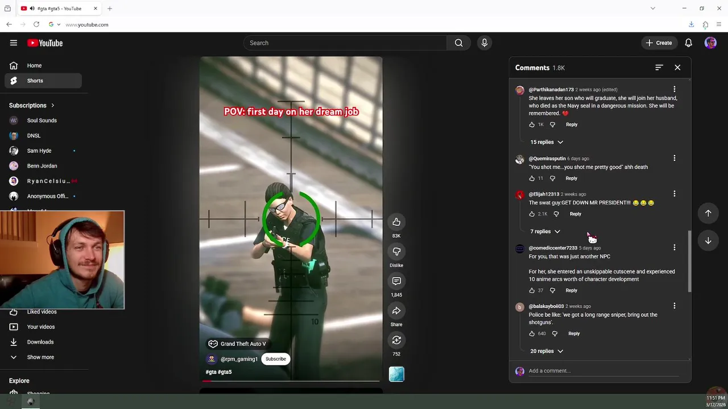Image resolution: width=728 pixels, height=409 pixels.
Task: Open the Benn Jordan subscription
Action: (x=43, y=166)
